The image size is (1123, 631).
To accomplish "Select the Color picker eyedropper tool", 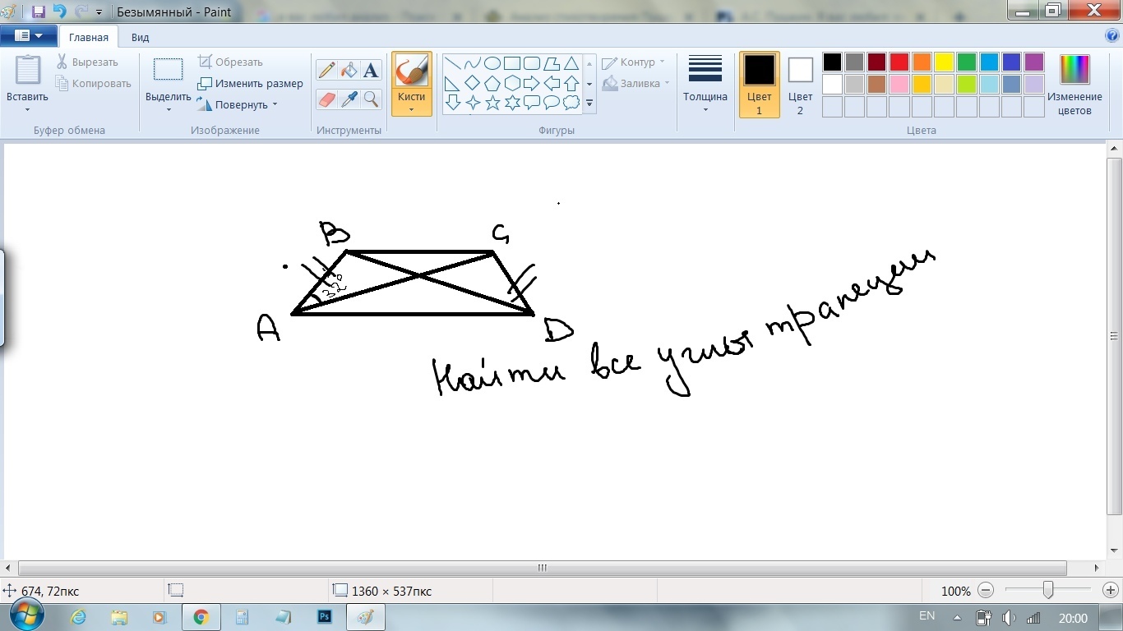I will [x=349, y=99].
